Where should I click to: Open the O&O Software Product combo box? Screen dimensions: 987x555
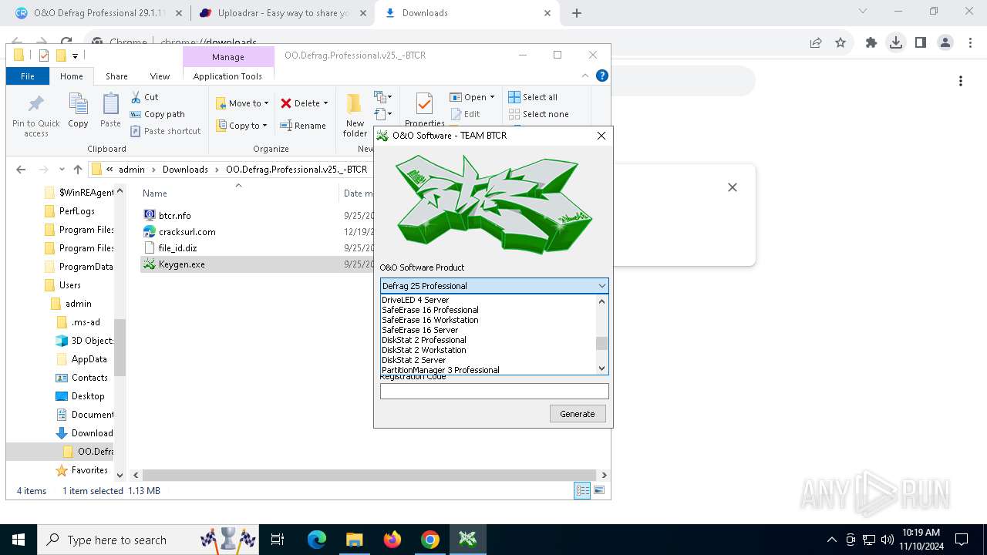[x=494, y=286]
